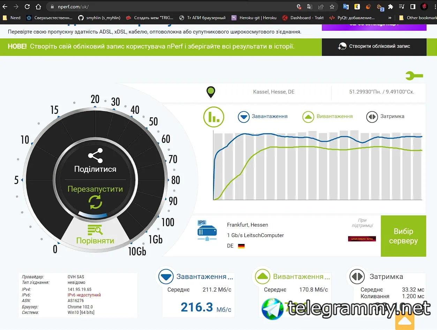Click the Kassel, Hesse, DE location
Image resolution: width=437 pixels, height=330 pixels.
[x=274, y=92]
